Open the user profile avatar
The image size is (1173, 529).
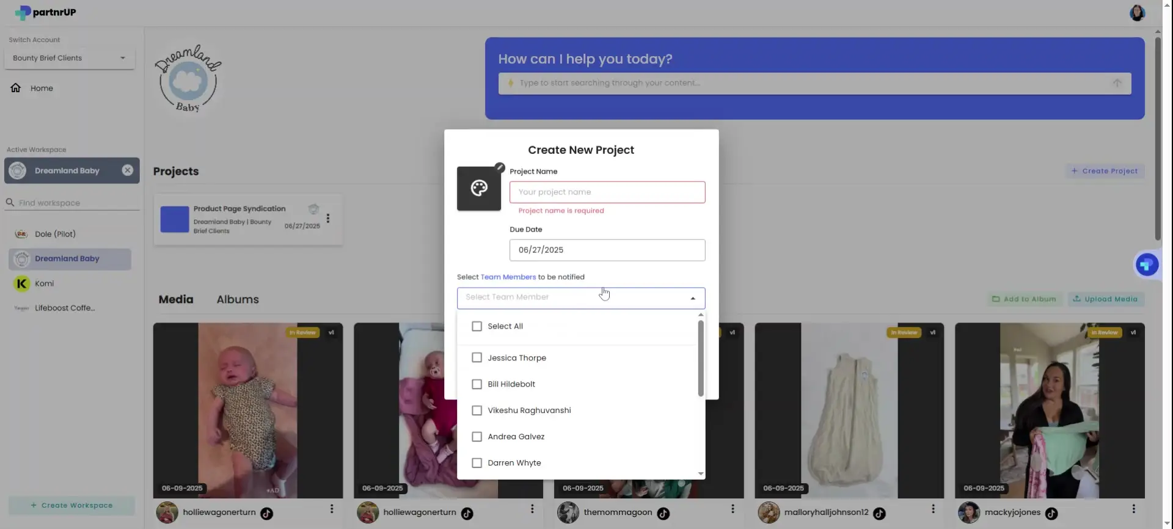(1137, 13)
